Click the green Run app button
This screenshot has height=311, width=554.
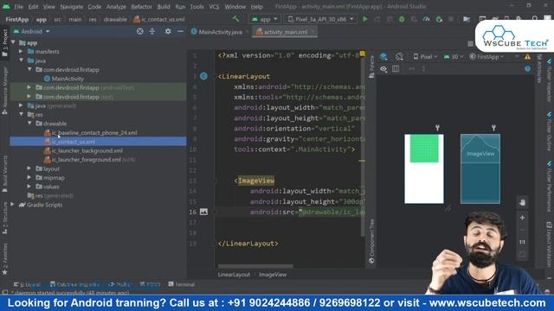click(365, 19)
